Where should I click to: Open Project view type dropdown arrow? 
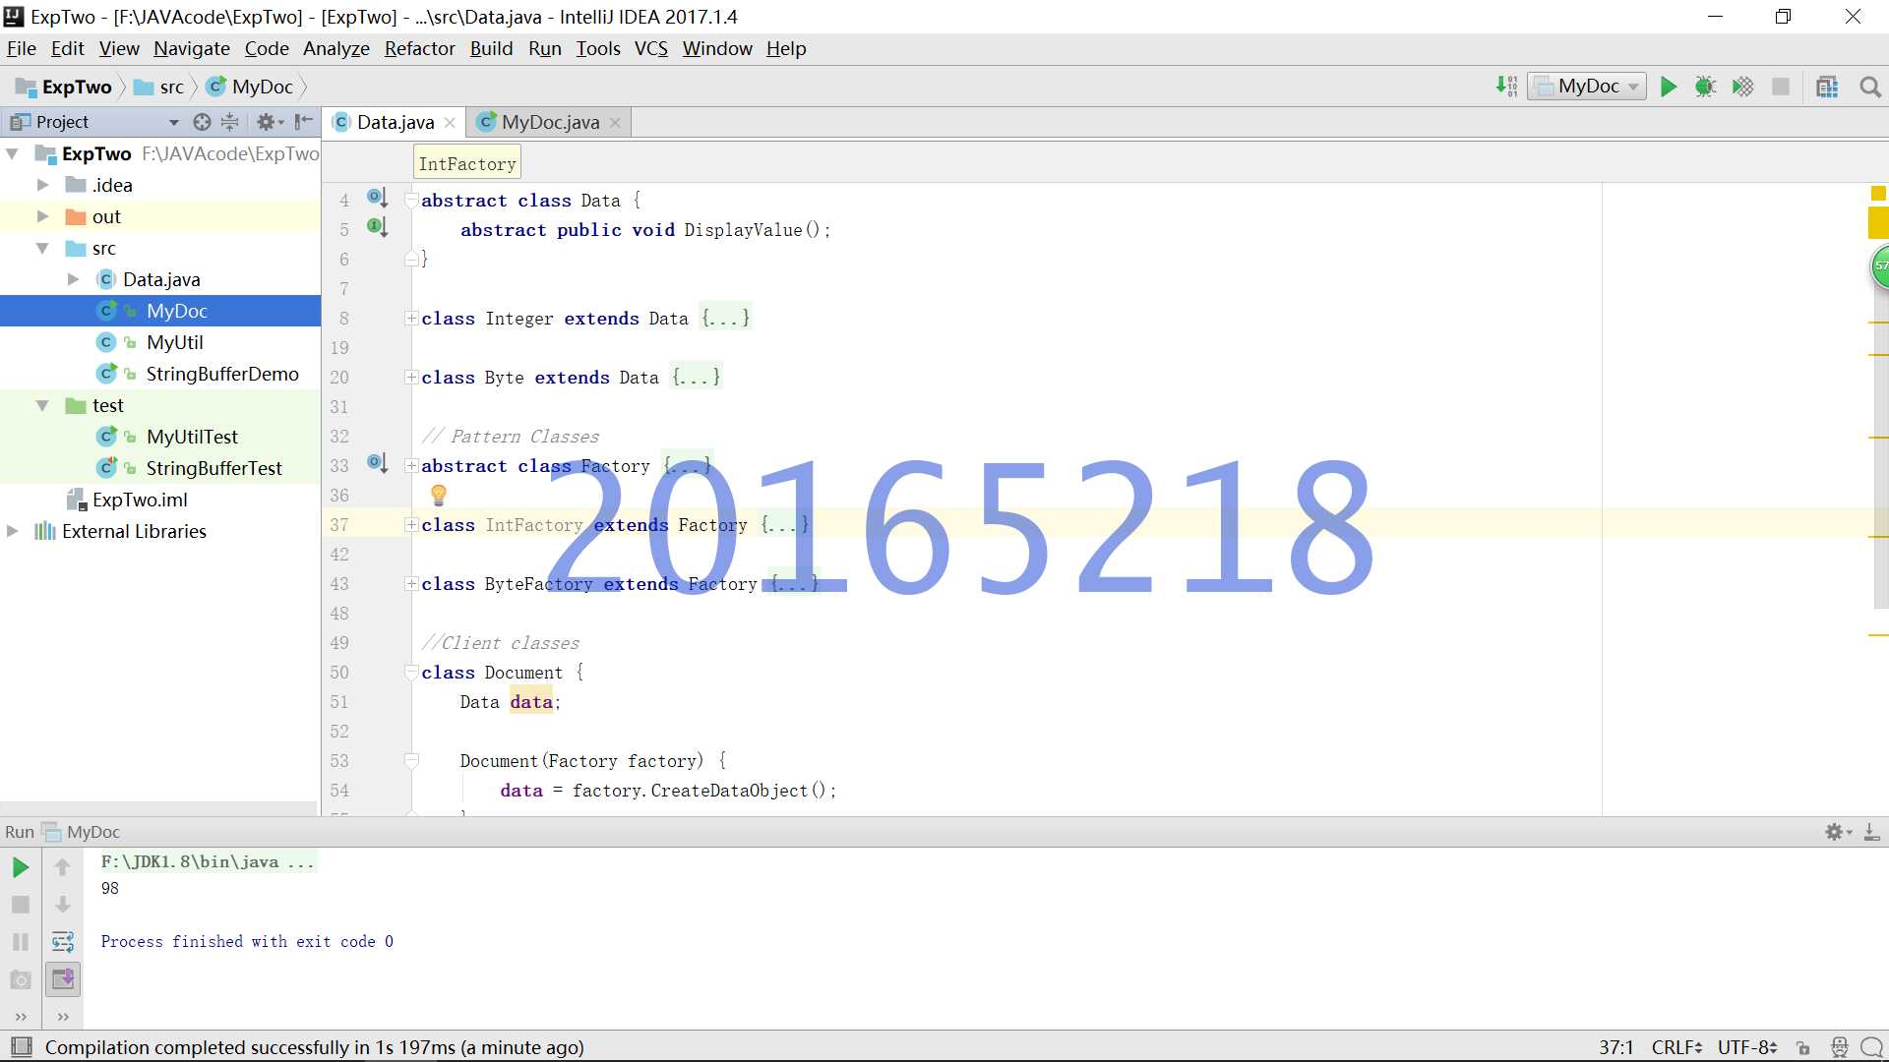pos(174,122)
